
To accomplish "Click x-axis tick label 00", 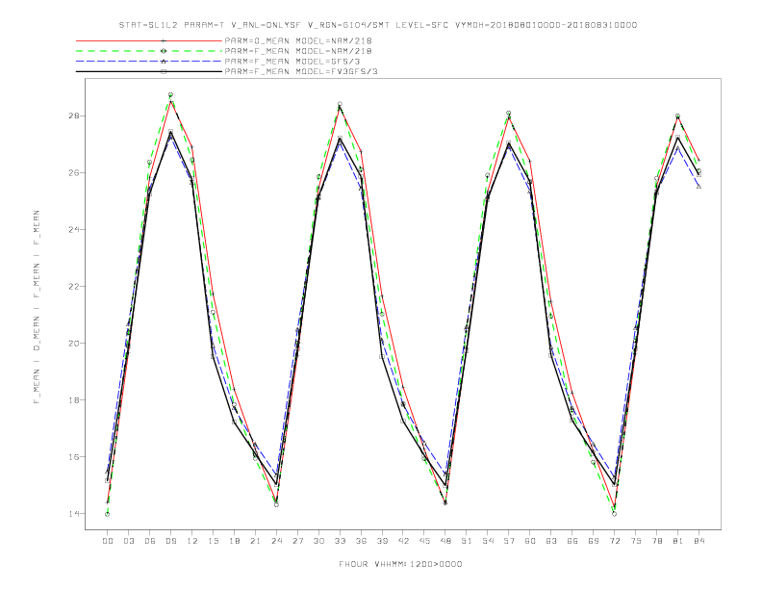I will pyautogui.click(x=108, y=541).
